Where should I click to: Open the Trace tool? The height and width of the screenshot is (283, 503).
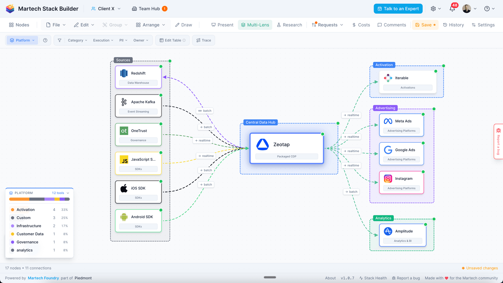click(x=203, y=40)
